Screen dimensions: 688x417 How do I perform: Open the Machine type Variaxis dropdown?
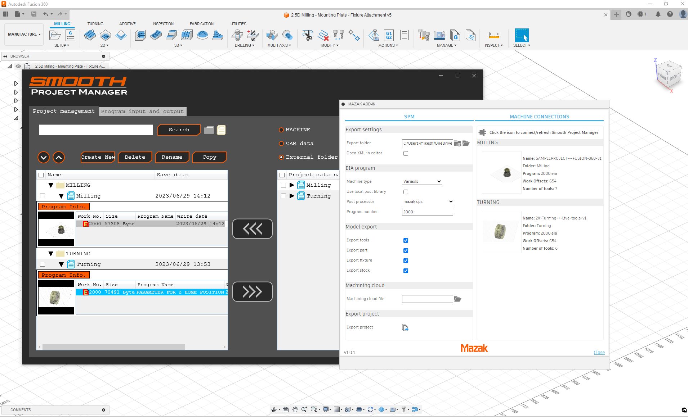[422, 181]
